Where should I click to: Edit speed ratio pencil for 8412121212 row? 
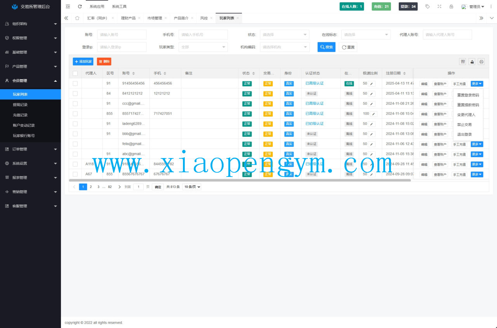(x=372, y=93)
